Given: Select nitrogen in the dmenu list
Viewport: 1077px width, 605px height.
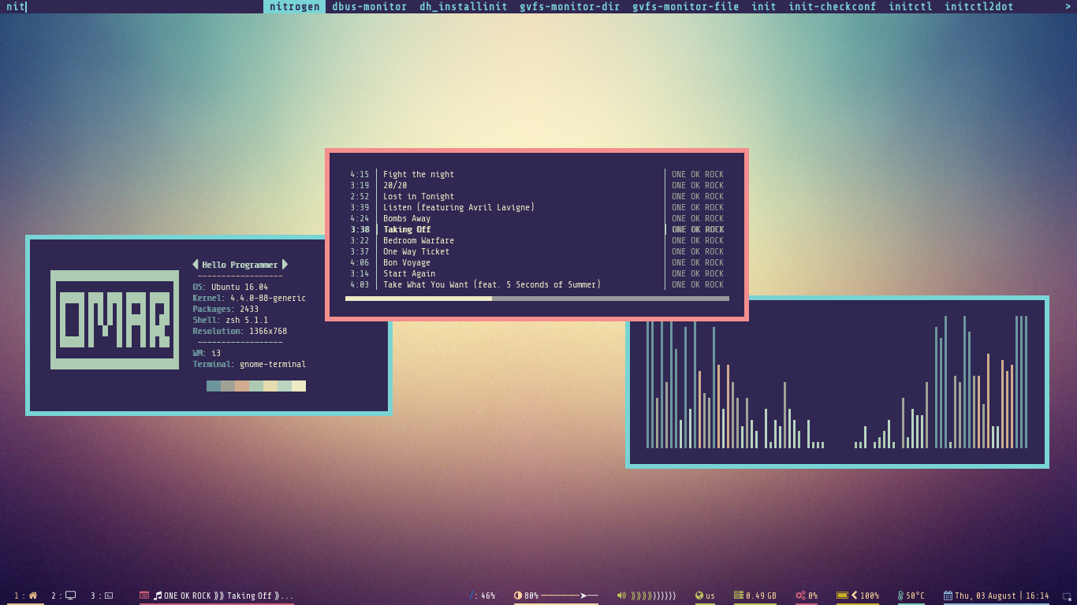Looking at the screenshot, I should [x=295, y=6].
